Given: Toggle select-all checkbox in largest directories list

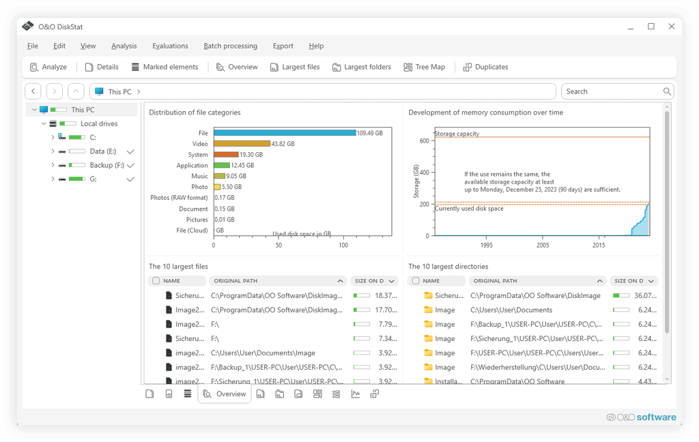Looking at the screenshot, I should click(x=416, y=281).
